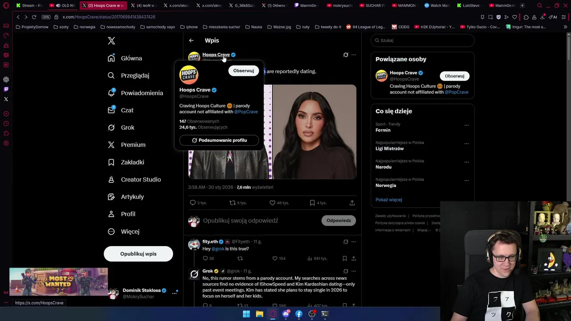Open Powiadomienia notifications
This screenshot has width=571, height=321.
coord(136,93)
